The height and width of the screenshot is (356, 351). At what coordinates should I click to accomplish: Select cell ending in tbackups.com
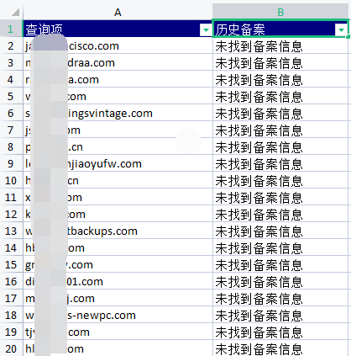(118, 231)
